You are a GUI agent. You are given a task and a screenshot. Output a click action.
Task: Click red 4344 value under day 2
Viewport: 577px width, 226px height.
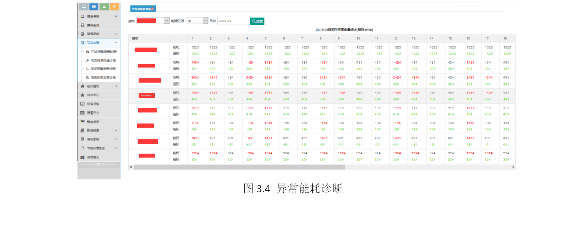tap(213, 78)
